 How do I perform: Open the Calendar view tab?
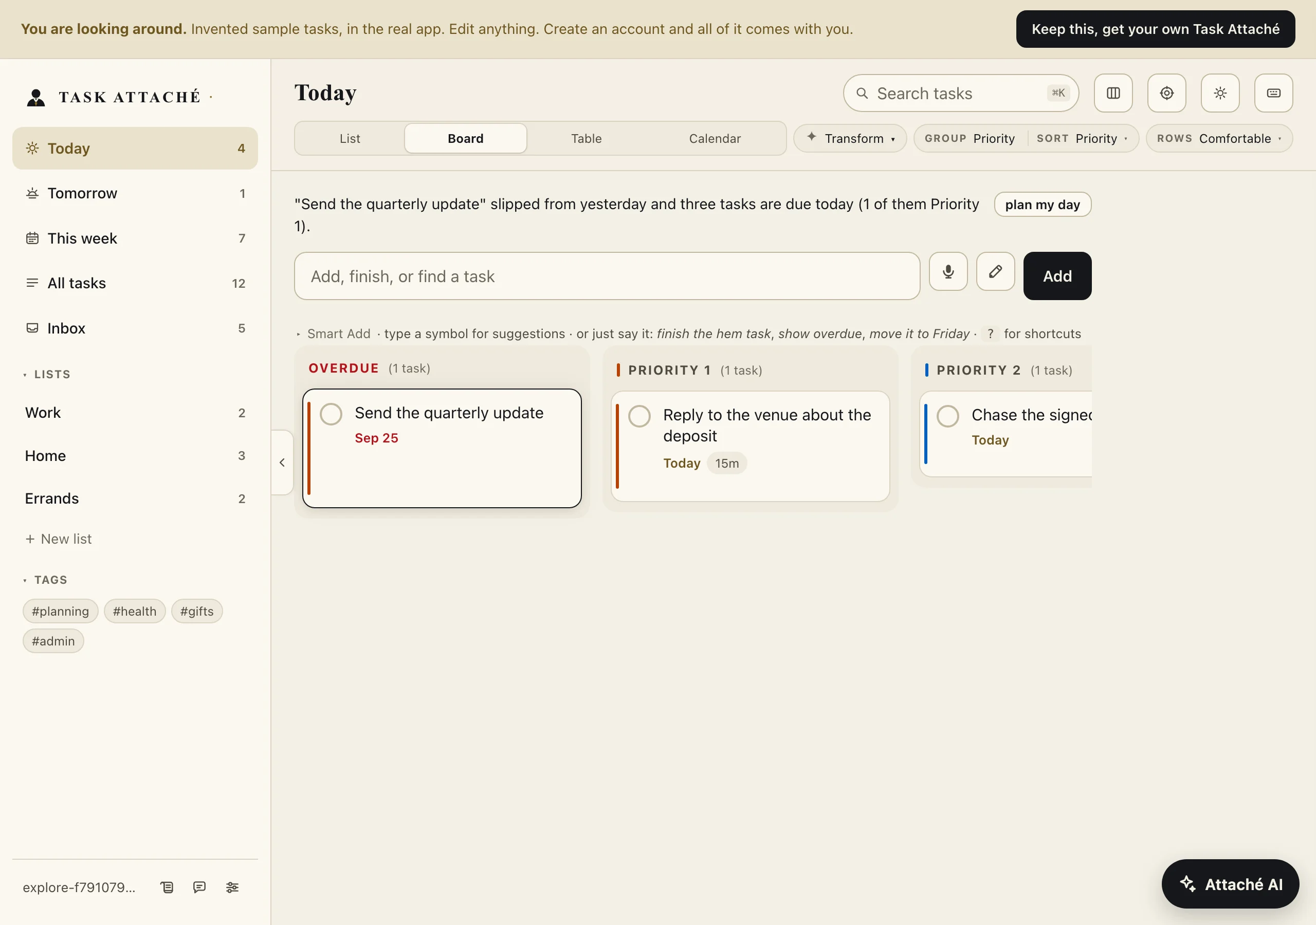pyautogui.click(x=715, y=138)
